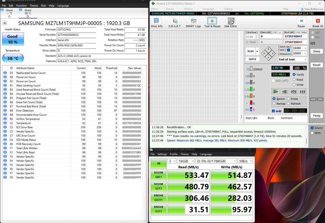
Task: Click the Good 93 % health status
Action: 13,39
